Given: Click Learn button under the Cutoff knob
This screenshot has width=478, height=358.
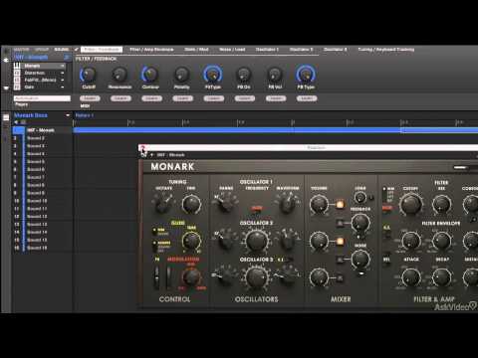Looking at the screenshot, I should (x=90, y=98).
